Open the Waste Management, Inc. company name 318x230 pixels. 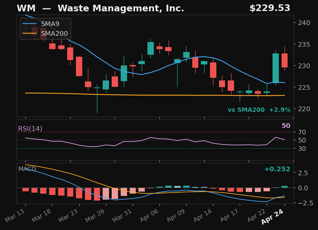(121, 8)
